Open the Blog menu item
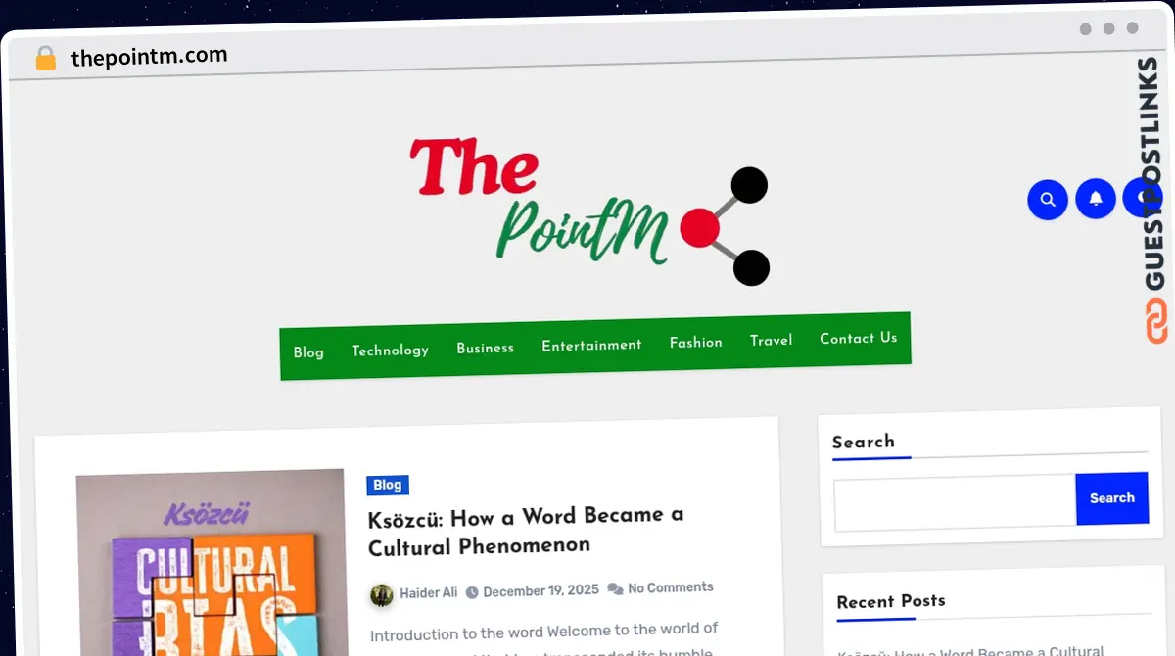1175x656 pixels. [308, 352]
